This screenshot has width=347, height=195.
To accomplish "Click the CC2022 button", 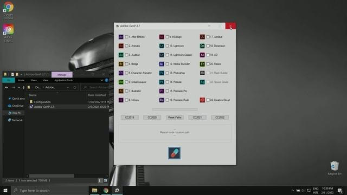I will [220, 118].
